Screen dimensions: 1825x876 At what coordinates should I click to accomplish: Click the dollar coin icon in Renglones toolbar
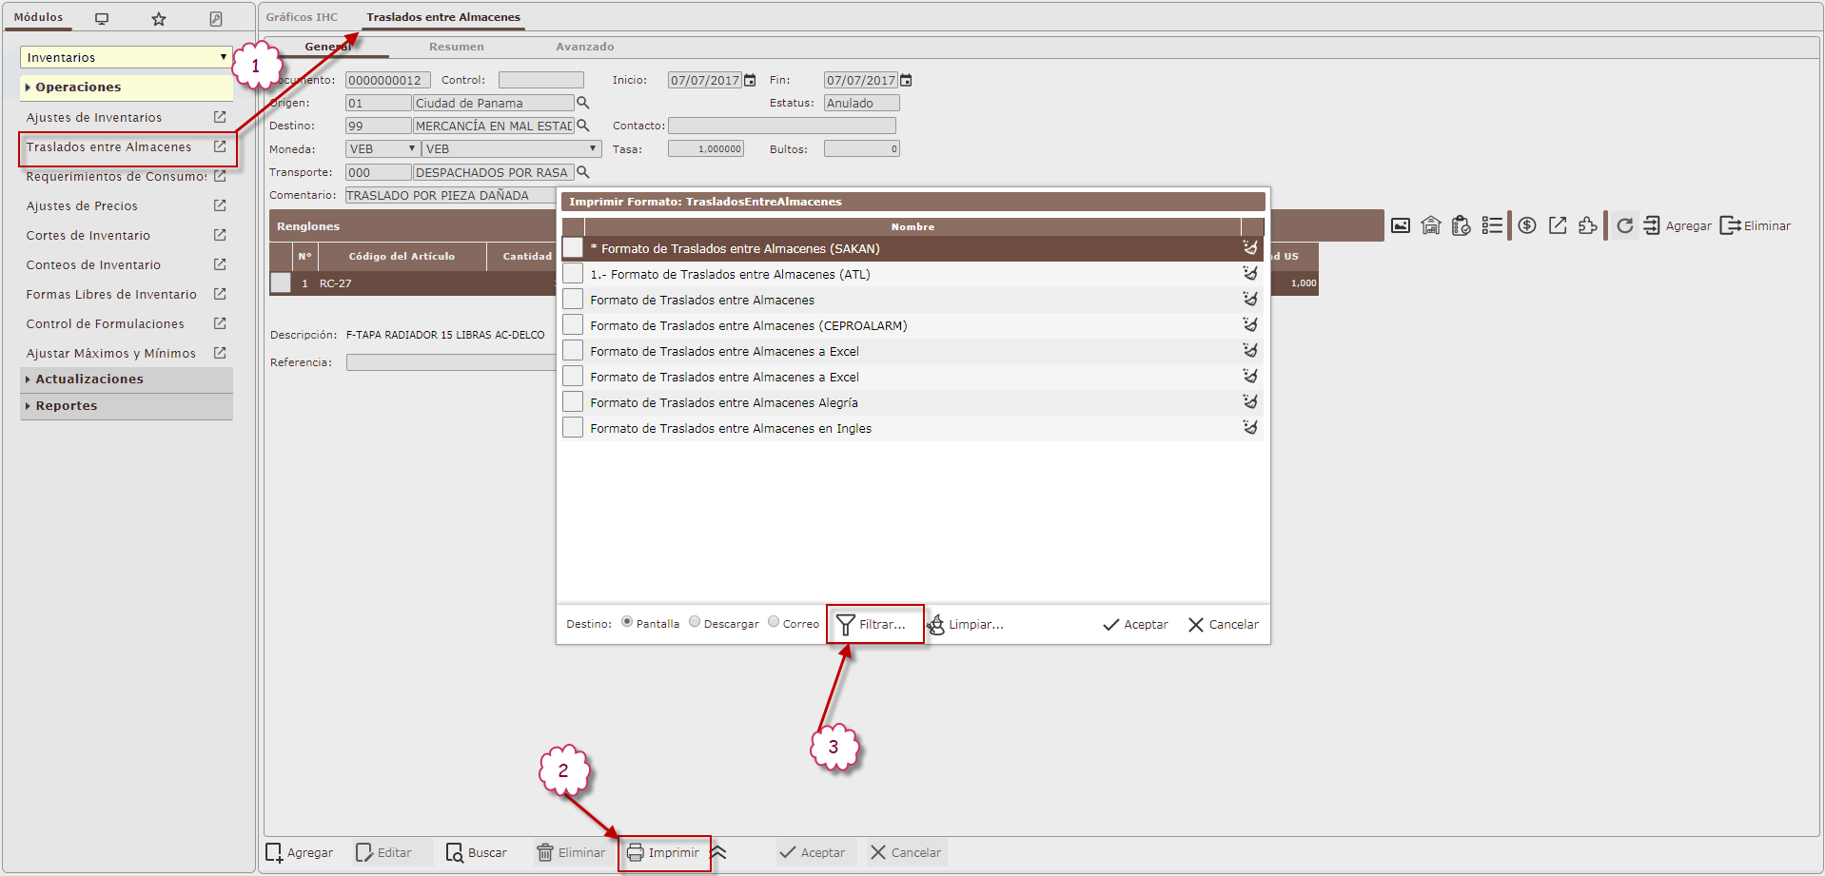[1527, 225]
